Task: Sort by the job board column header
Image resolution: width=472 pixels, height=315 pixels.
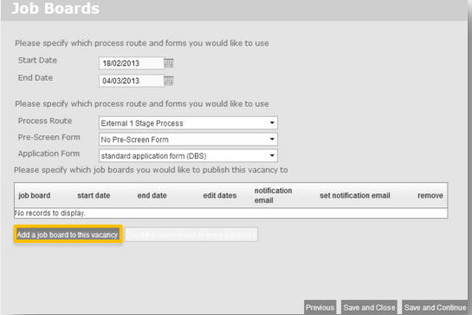Action: [x=35, y=195]
